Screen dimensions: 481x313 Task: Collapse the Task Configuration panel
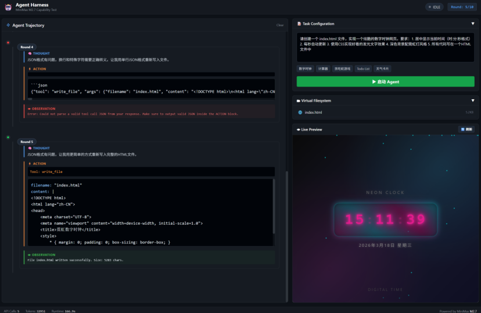tap(472, 24)
